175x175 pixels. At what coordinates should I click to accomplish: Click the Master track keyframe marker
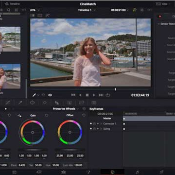[x=124, y=119]
